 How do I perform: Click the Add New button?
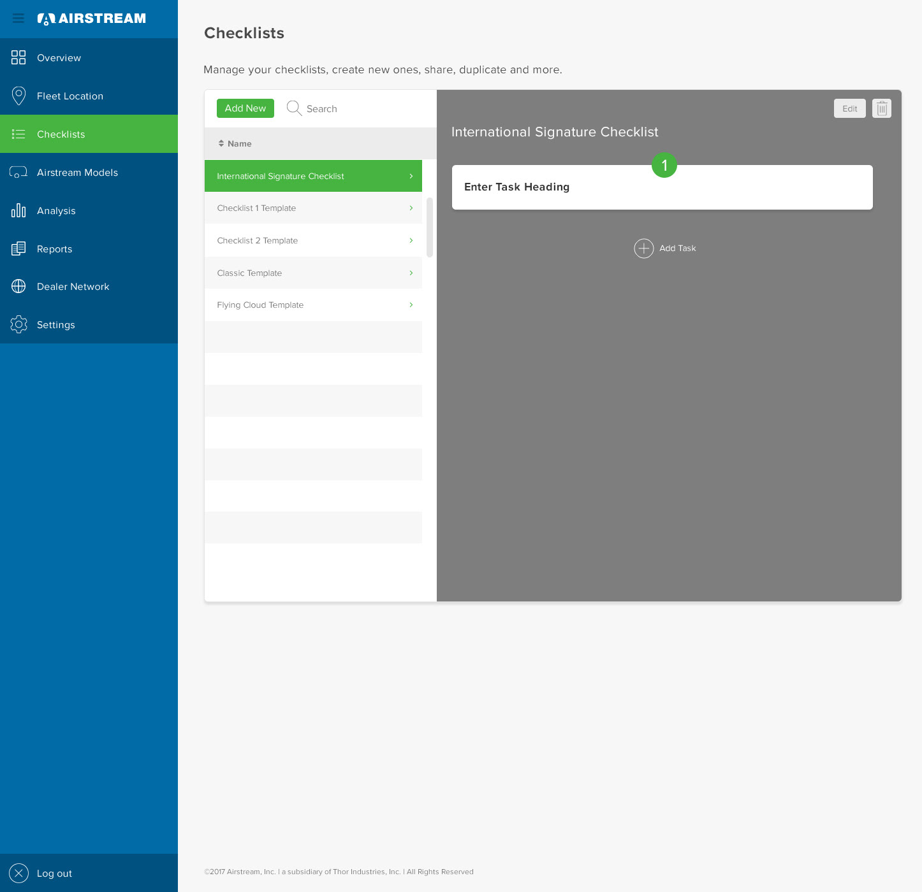[x=245, y=108]
